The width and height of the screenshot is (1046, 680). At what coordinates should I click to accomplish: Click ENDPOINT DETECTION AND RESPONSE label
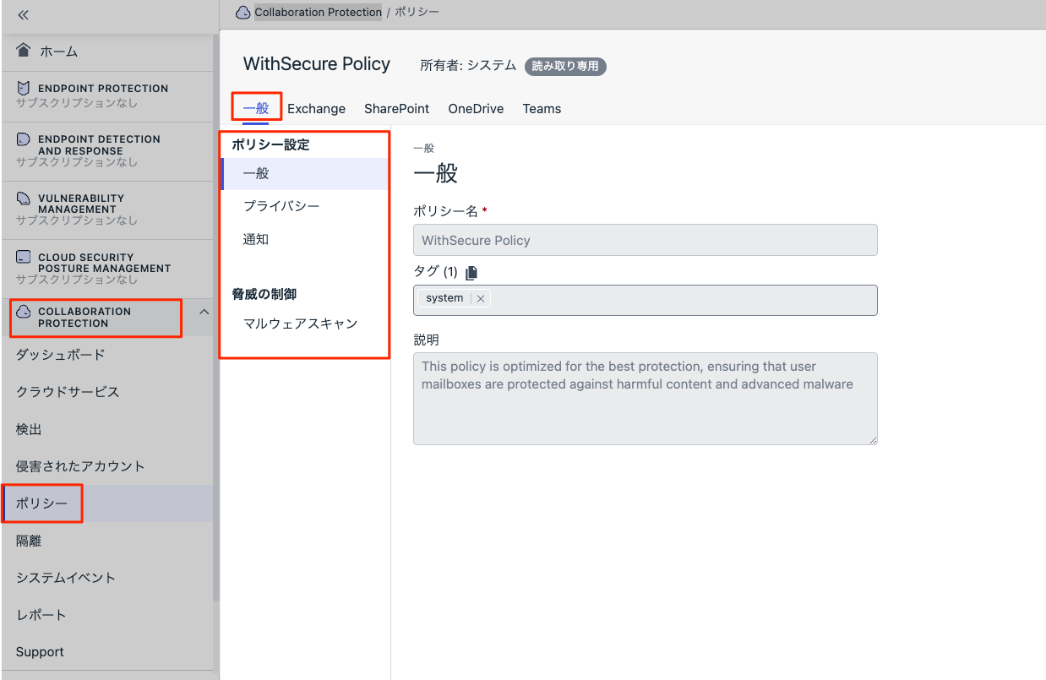[x=99, y=145]
